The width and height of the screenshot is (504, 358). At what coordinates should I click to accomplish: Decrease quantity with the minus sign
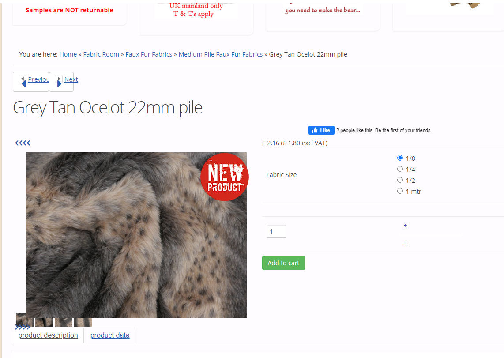tap(405, 244)
